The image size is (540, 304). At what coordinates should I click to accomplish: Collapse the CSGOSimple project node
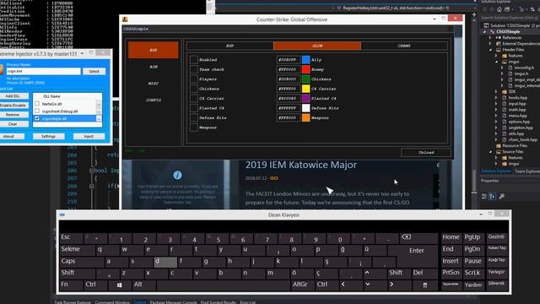pos(484,32)
